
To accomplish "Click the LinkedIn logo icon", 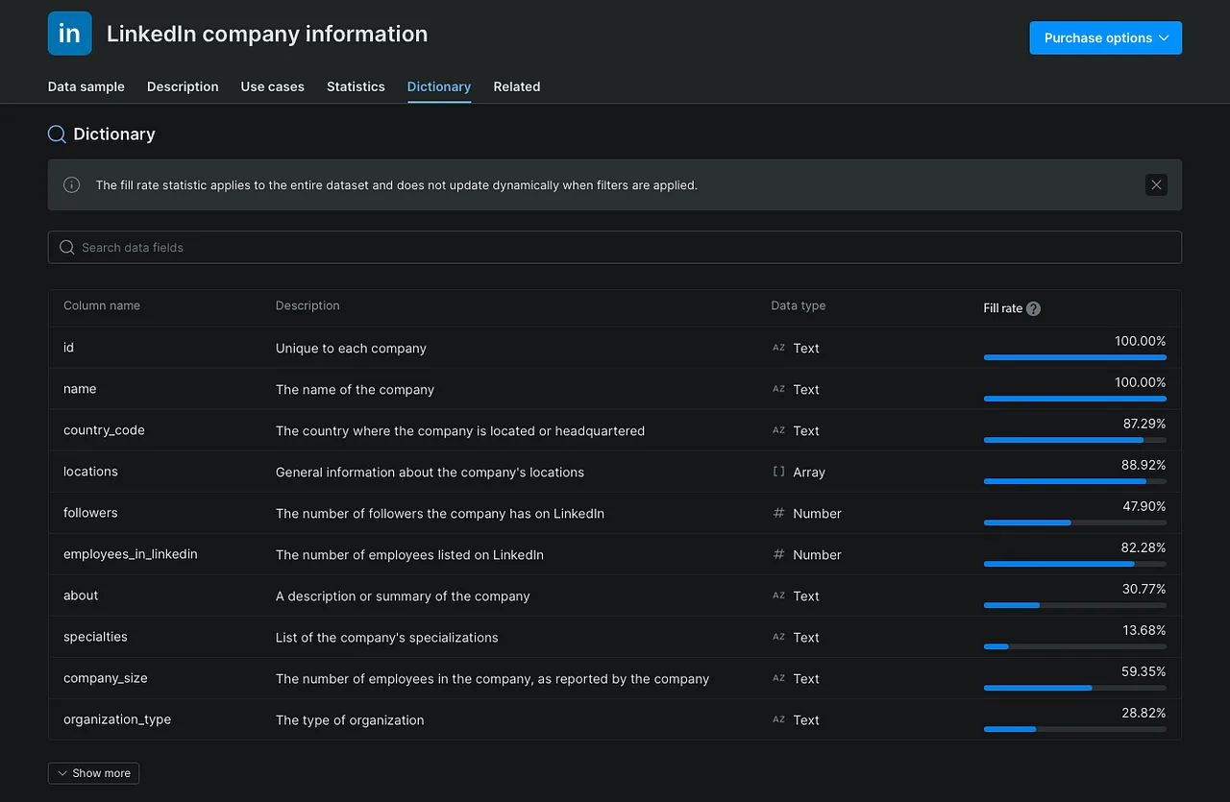I will pos(70,34).
